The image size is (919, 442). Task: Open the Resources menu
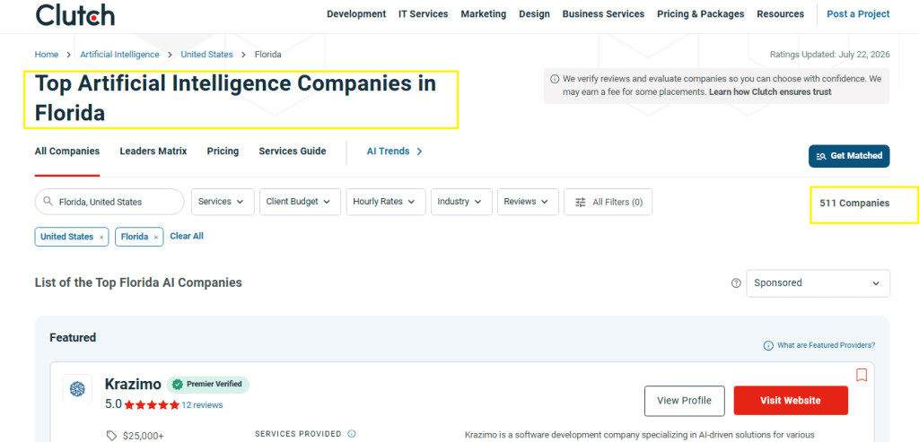[780, 14]
